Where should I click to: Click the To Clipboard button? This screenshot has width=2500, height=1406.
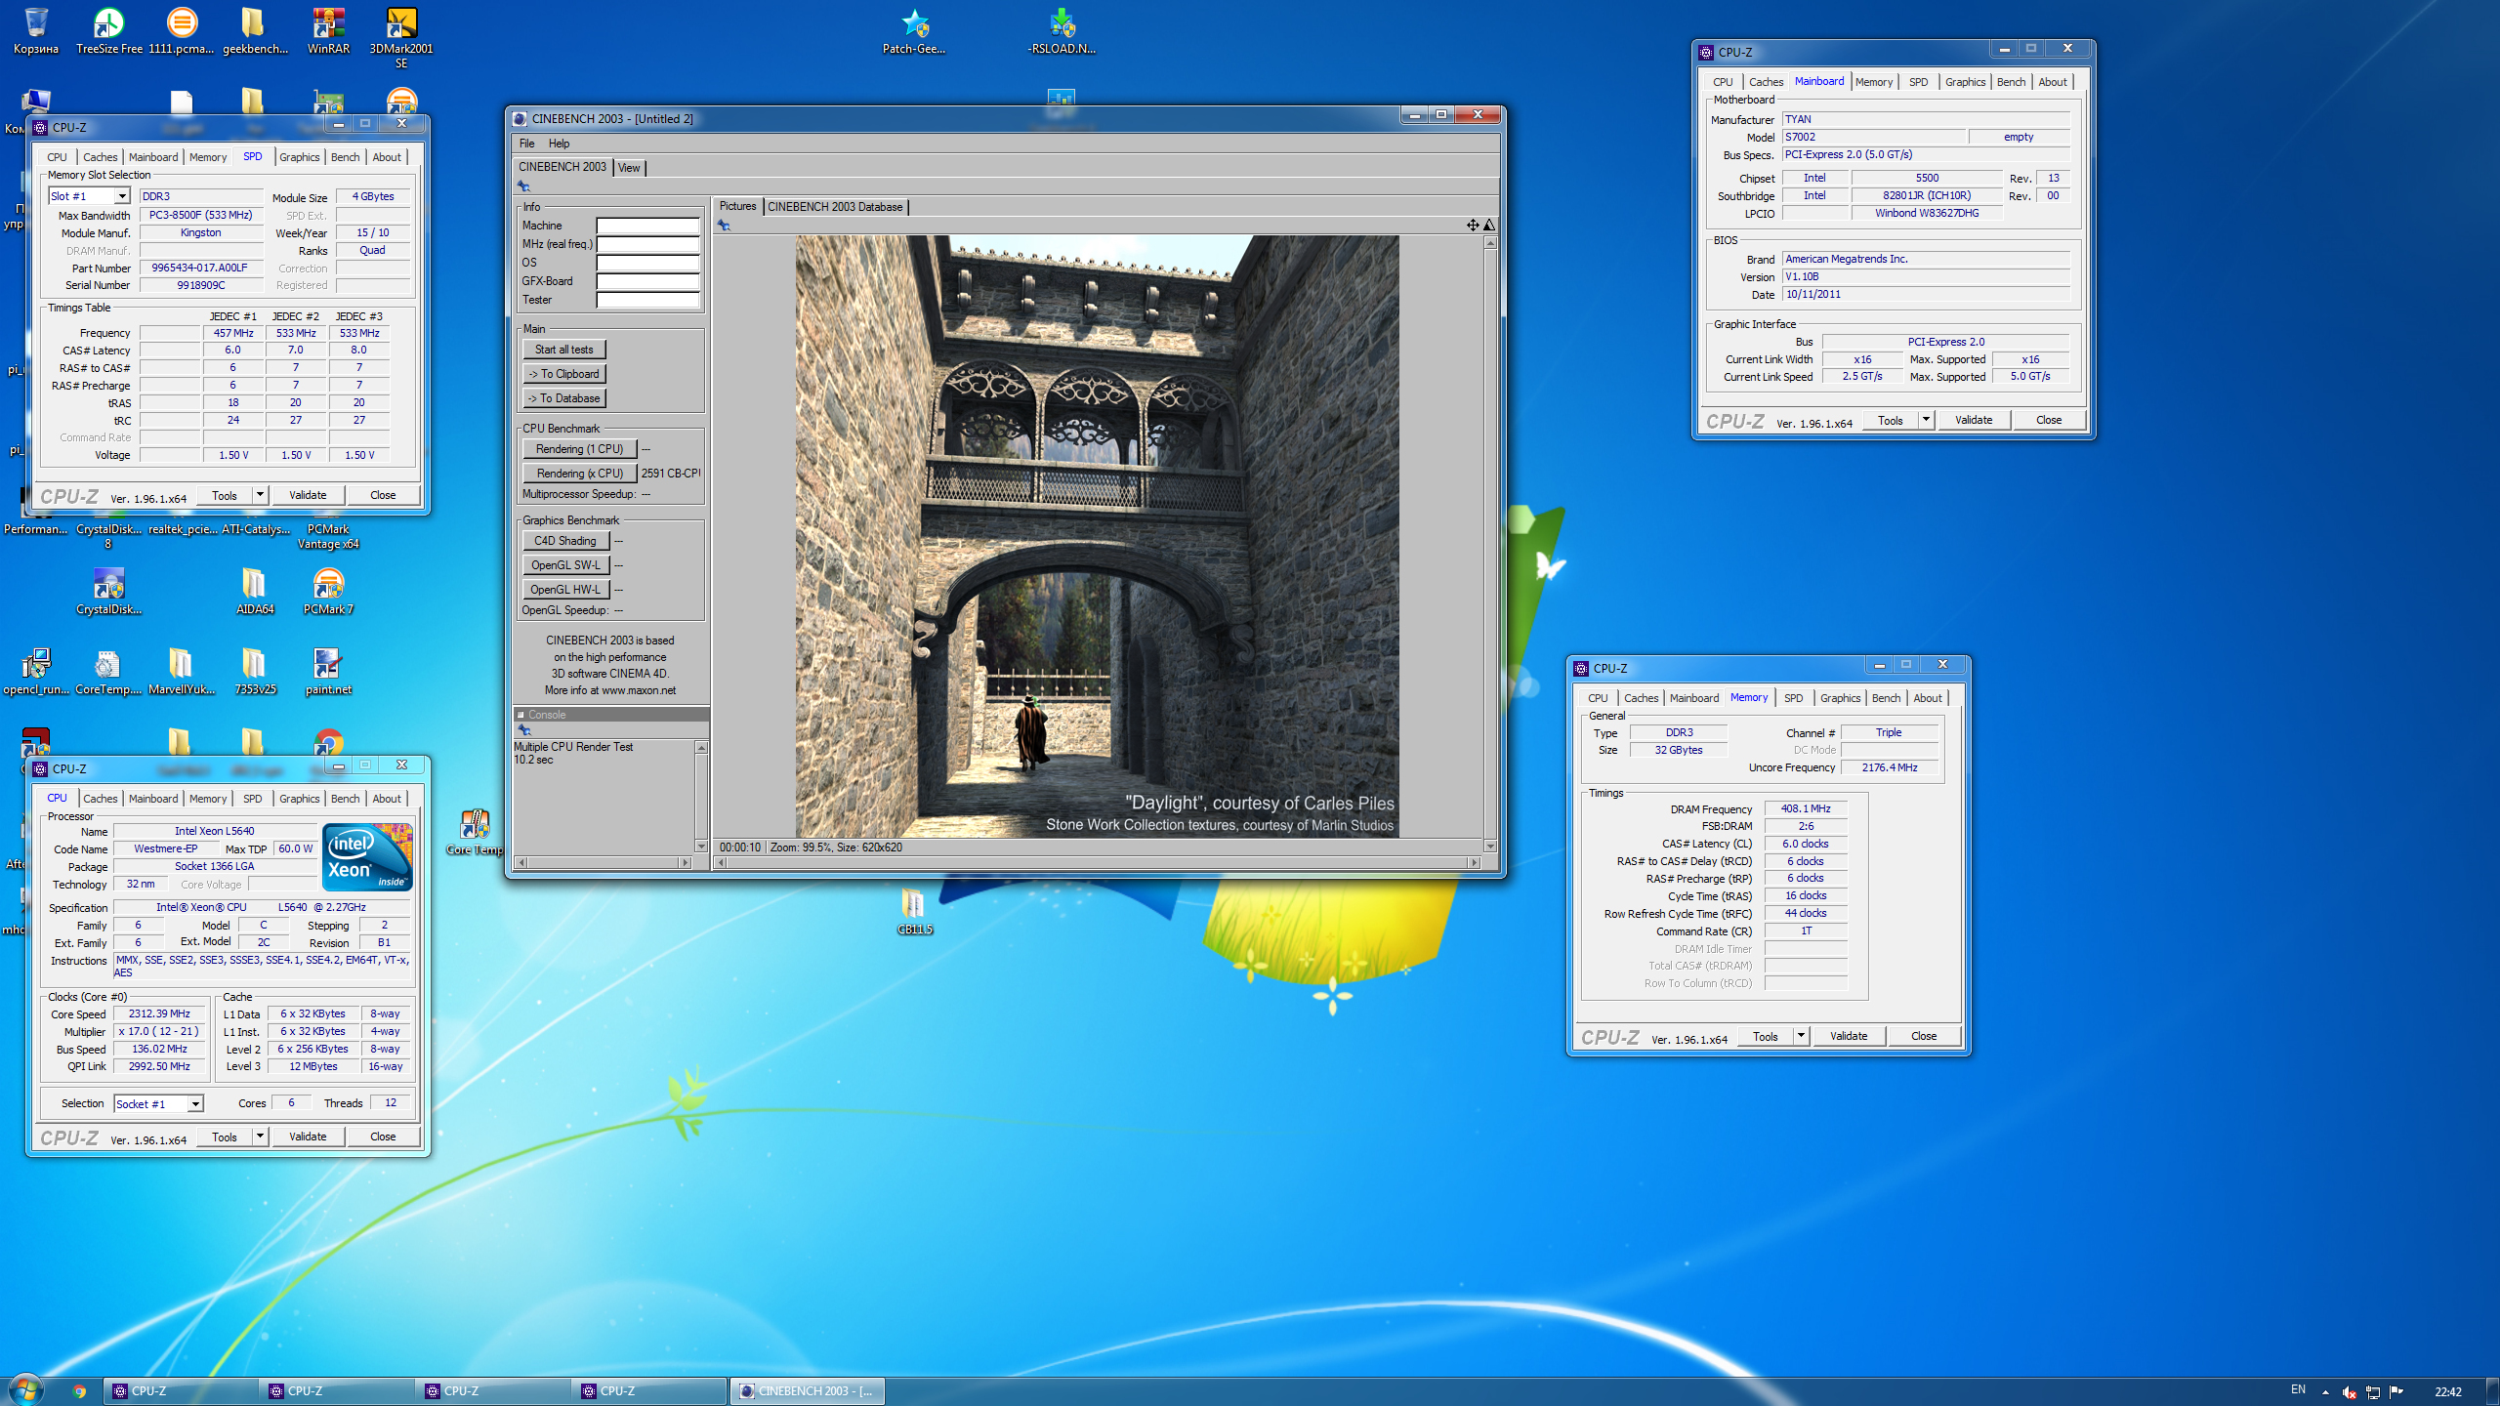[563, 374]
